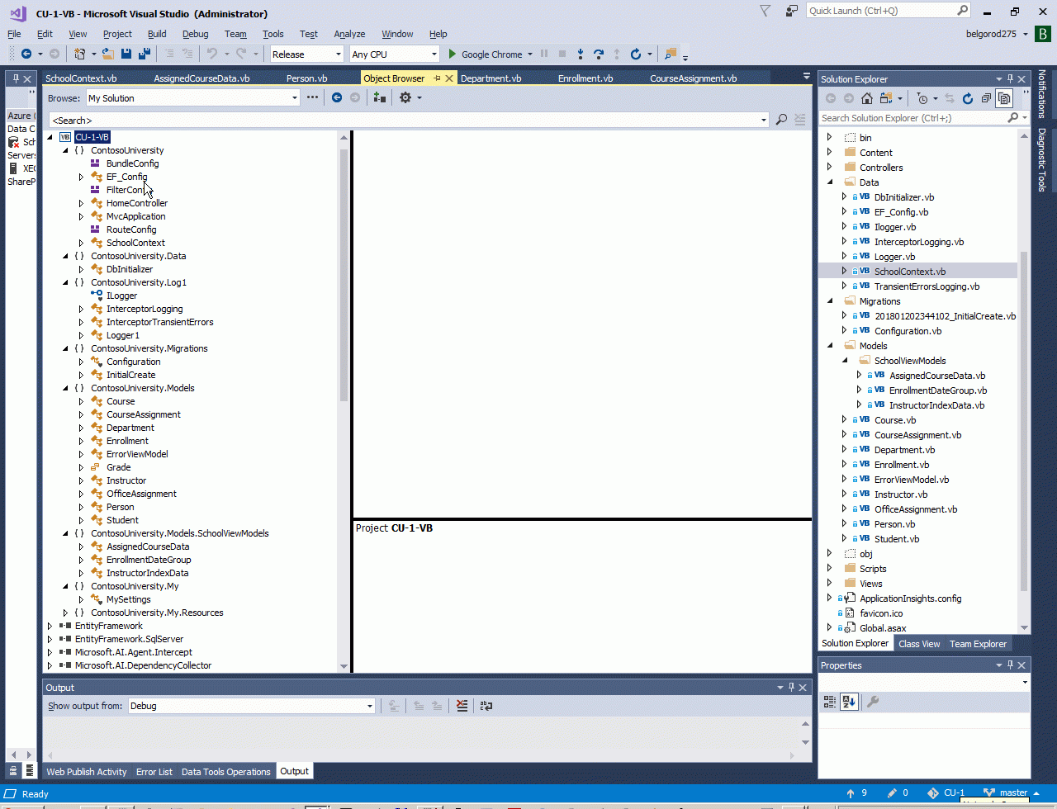Click the Open File folder icon
This screenshot has height=809, width=1057.
(x=108, y=54)
